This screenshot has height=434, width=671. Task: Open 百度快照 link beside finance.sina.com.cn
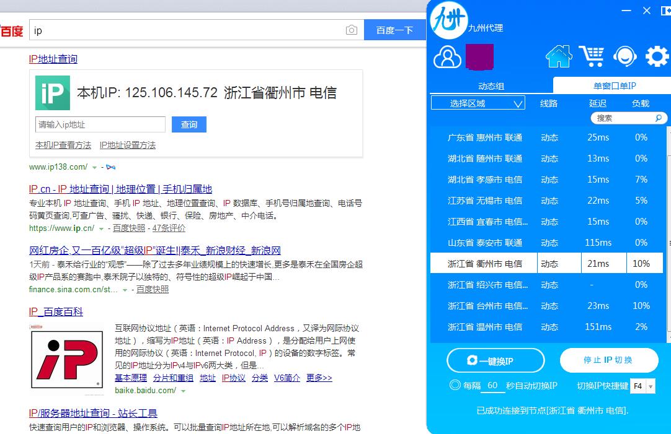(153, 289)
